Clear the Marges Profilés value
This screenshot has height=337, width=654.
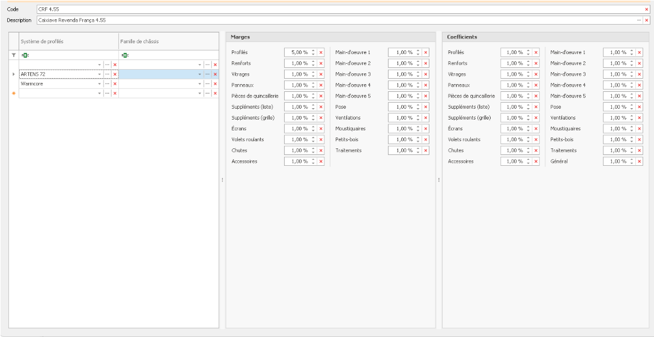[x=321, y=52]
